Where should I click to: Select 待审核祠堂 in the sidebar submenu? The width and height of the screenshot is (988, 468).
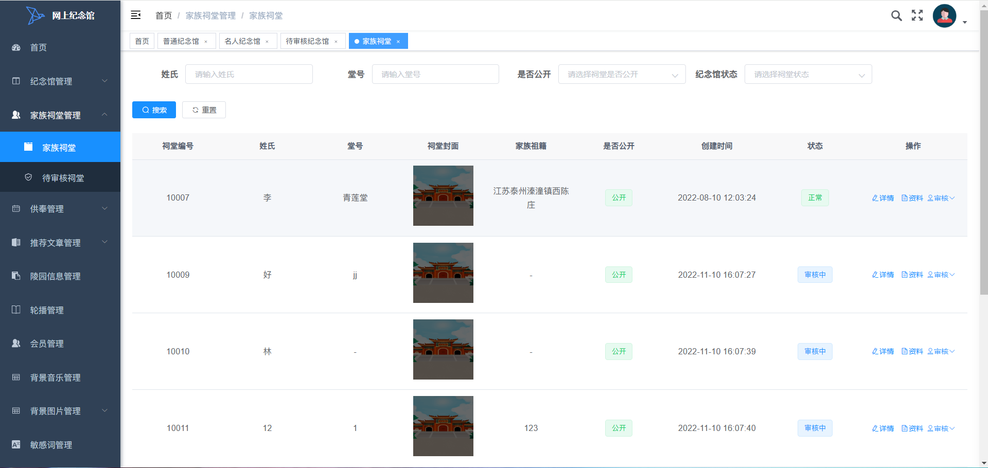[60, 177]
